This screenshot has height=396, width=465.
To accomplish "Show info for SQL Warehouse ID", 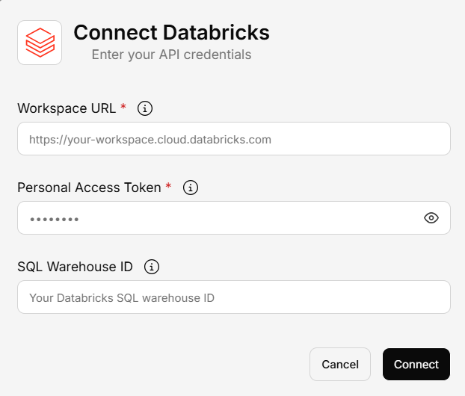I will [152, 267].
